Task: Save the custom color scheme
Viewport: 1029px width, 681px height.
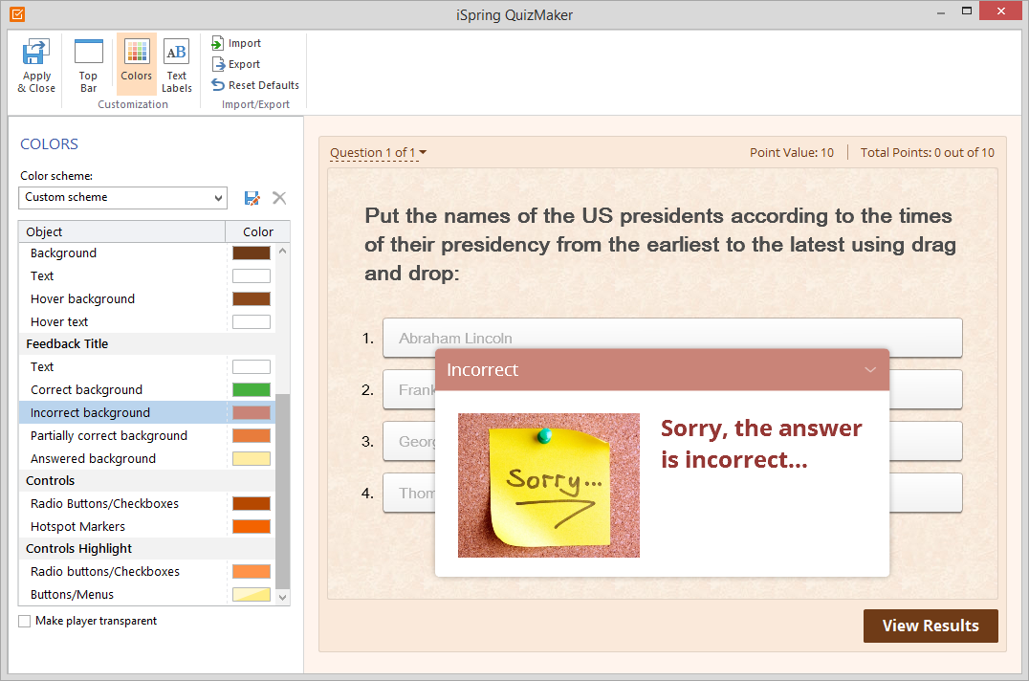Action: click(x=252, y=198)
